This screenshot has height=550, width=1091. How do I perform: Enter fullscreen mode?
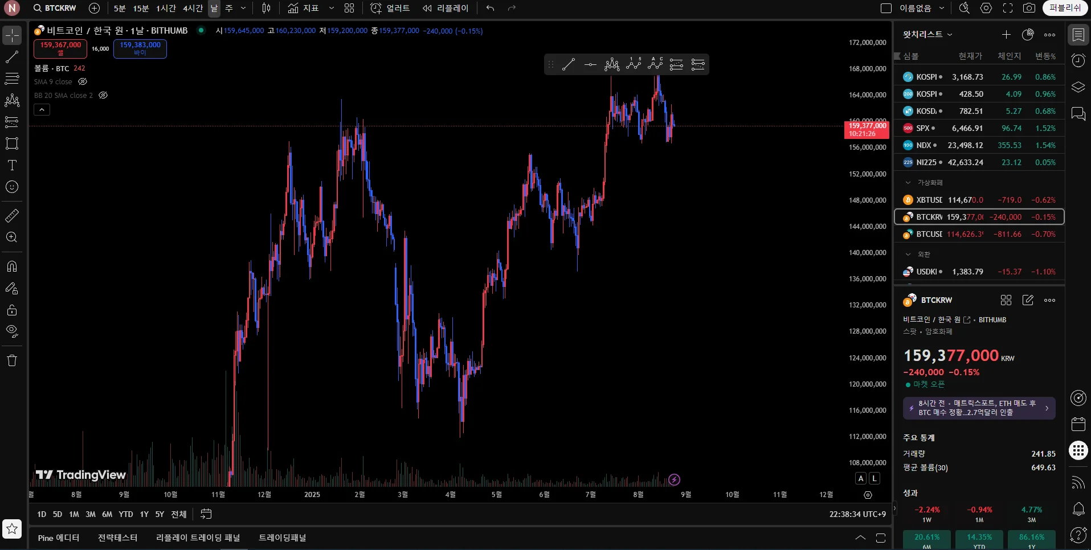click(1008, 8)
